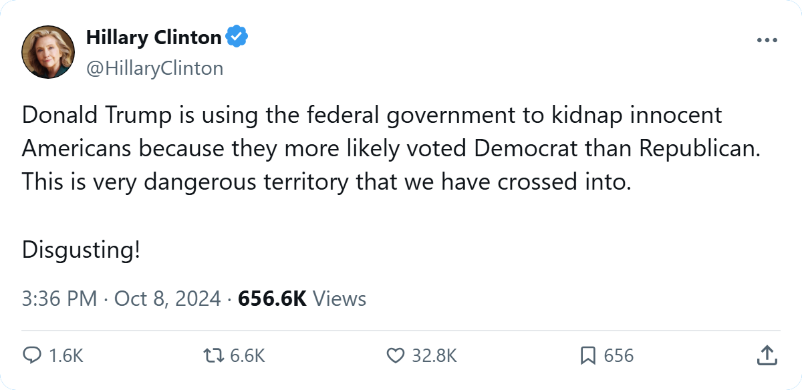This screenshot has width=802, height=390.
Task: Click the 656 bookmarks count
Action: [x=618, y=356]
